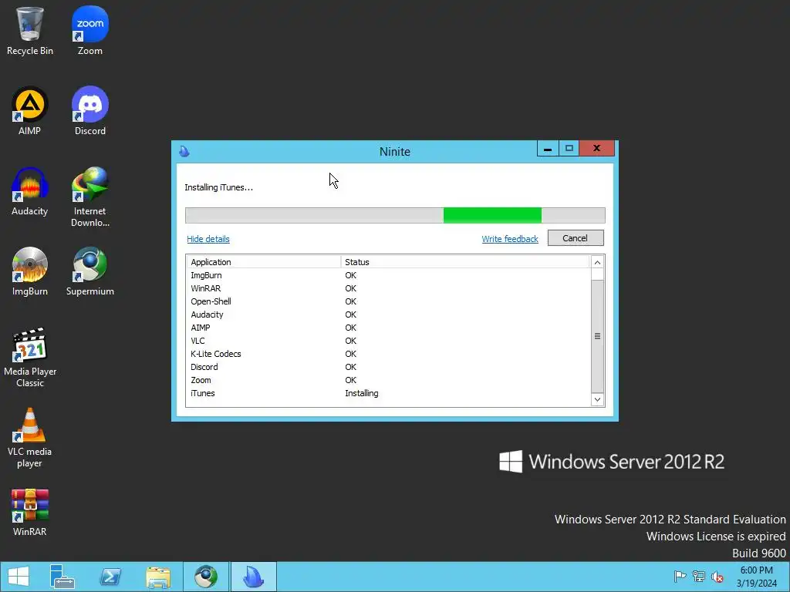The image size is (790, 592).
Task: Open the Recycle Bin desktop icon
Action: [30, 31]
